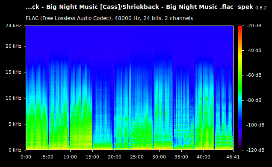272x167 pixels.
Task: Click inside the spectrogram plot area
Action: (130, 88)
